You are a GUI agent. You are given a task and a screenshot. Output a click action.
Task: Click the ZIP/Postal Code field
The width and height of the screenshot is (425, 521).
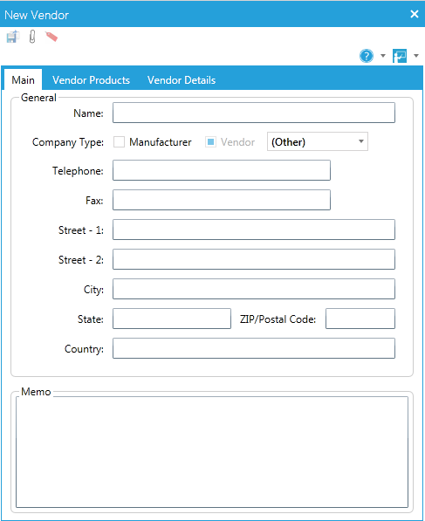coord(360,319)
